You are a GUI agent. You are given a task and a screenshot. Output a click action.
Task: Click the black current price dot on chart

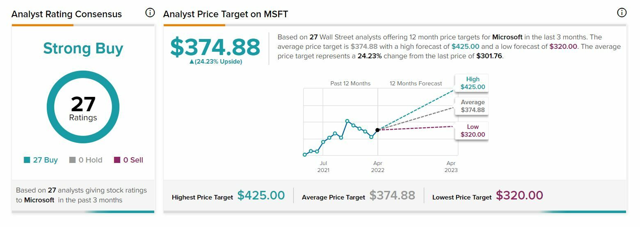377,130
